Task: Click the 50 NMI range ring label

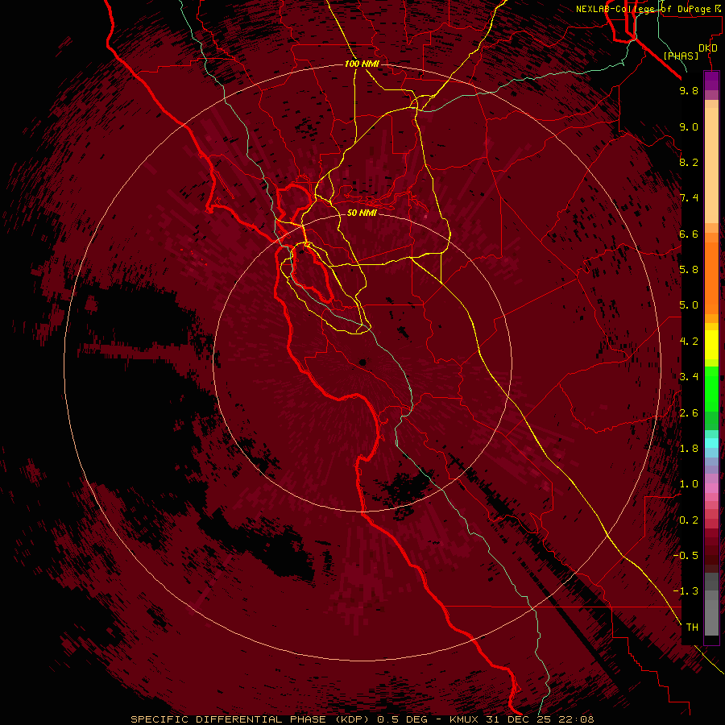Action: [x=362, y=213]
